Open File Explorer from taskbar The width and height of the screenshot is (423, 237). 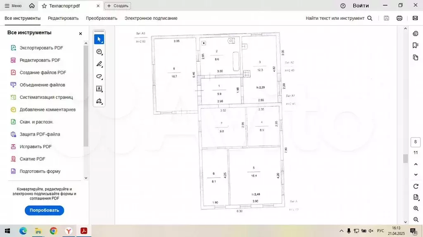38,231
